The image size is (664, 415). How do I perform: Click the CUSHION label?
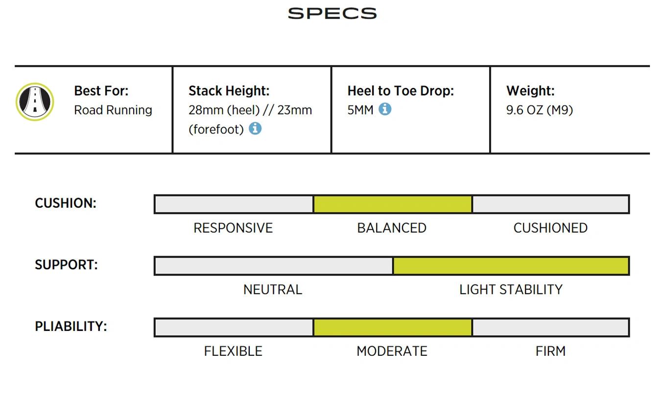point(66,203)
